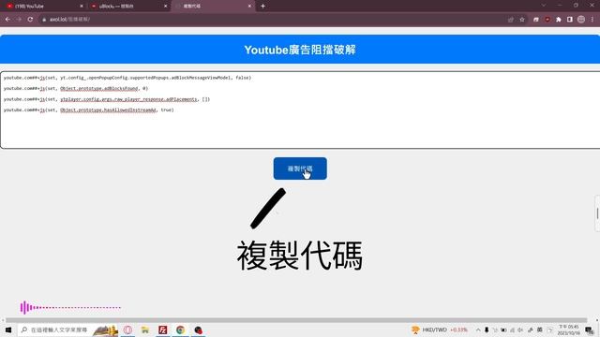
Task: Close the YouTube tab
Action: coord(82,7)
